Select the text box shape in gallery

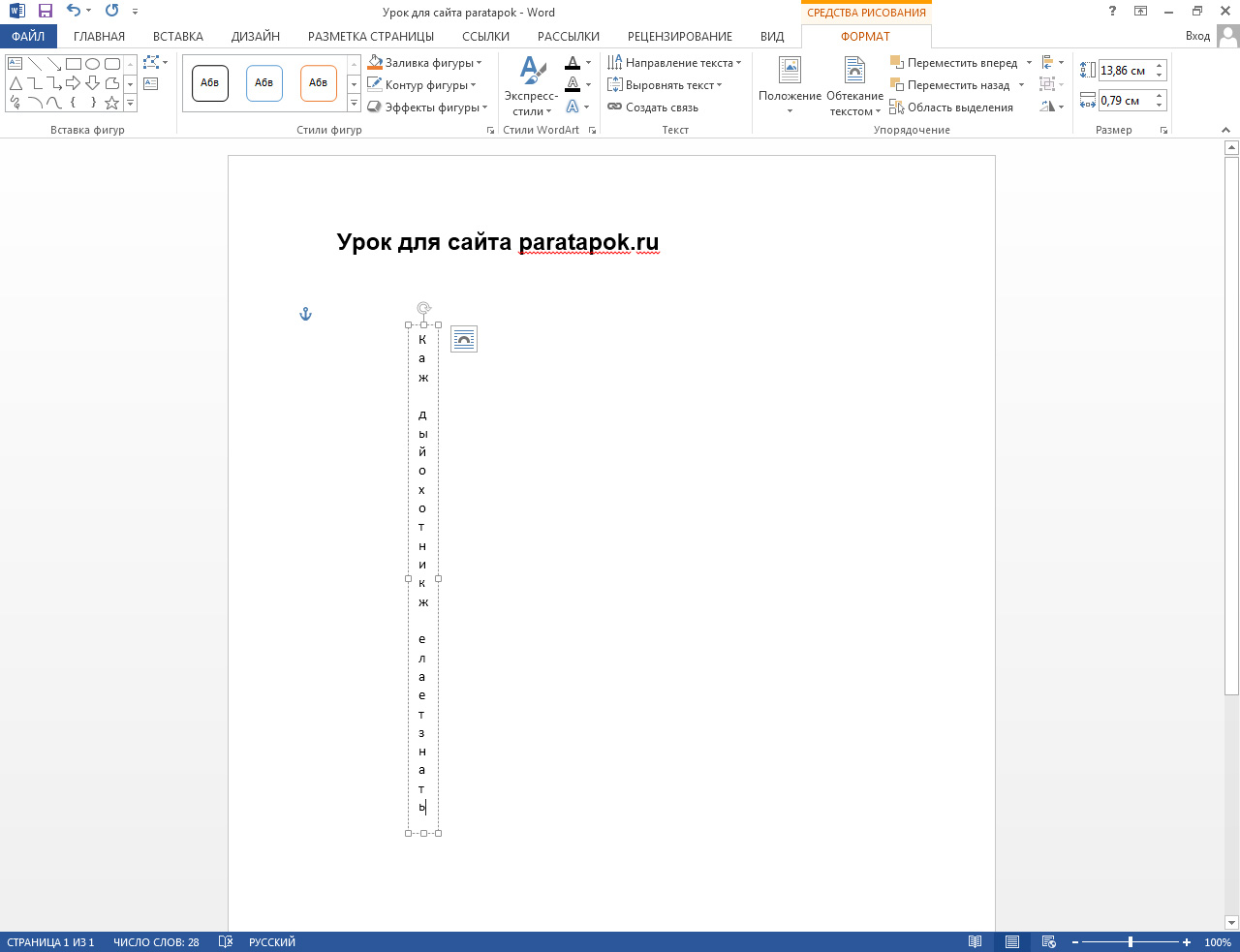coord(15,64)
